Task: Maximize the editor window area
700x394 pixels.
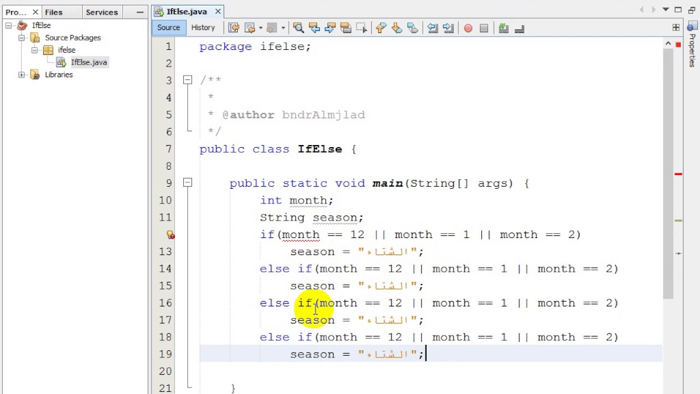Action: click(x=678, y=10)
